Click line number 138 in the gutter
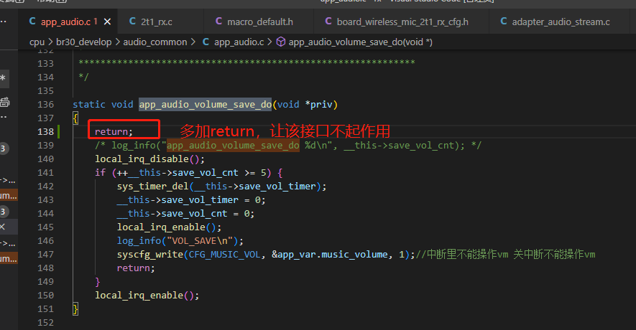Image resolution: width=636 pixels, height=330 pixels. 45,131
